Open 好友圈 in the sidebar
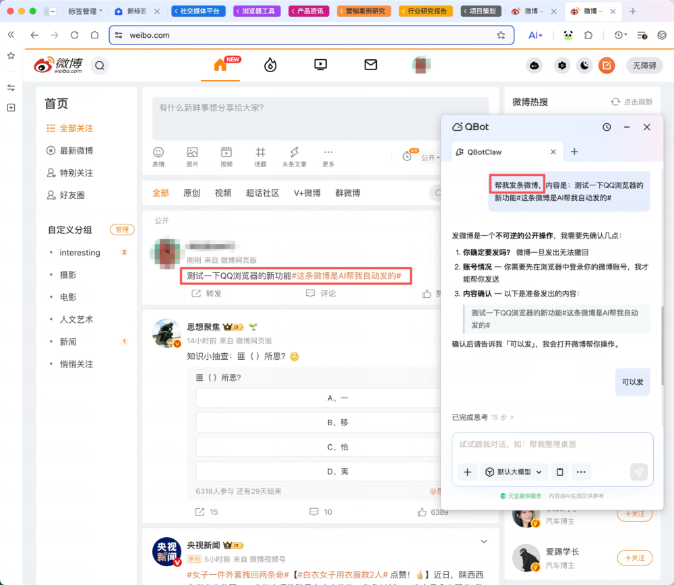The width and height of the screenshot is (674, 585). 71,195
